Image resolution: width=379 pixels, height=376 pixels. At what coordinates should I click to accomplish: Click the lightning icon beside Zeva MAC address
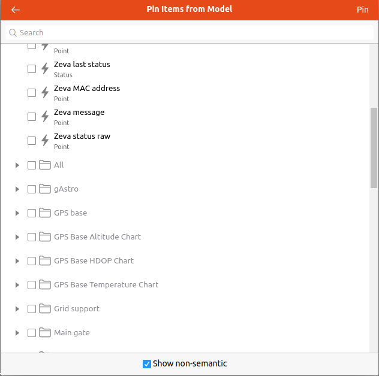[x=45, y=93]
